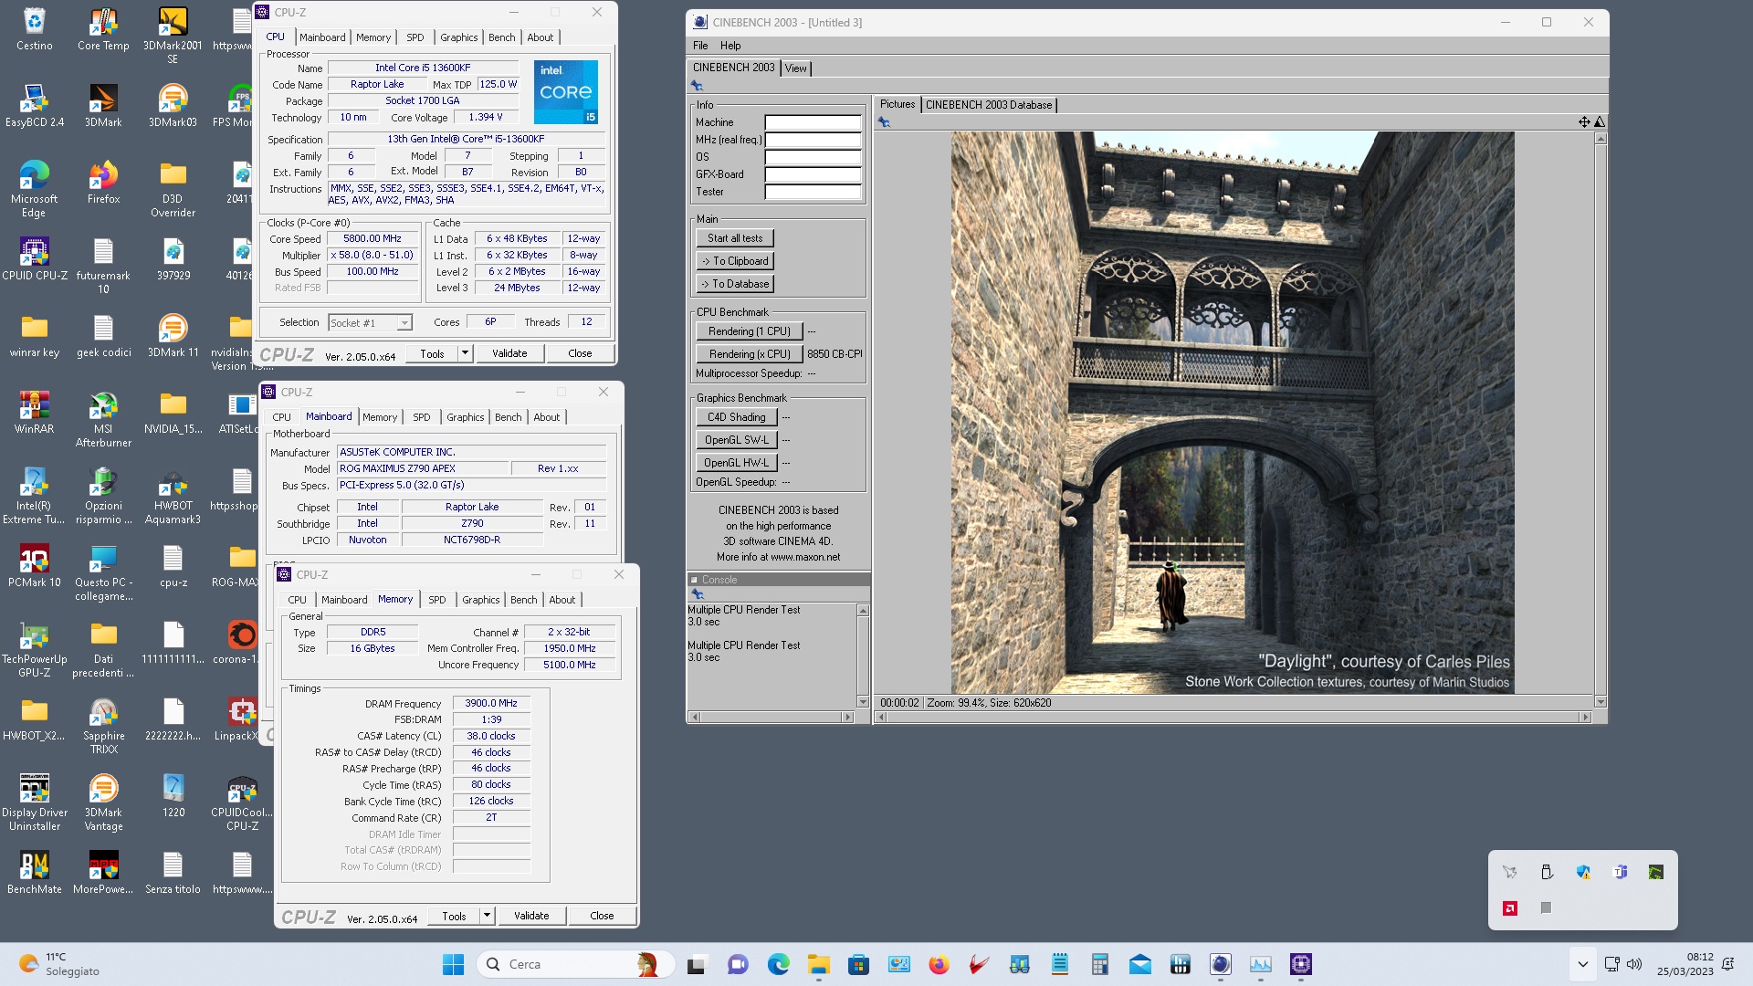Screen dimensions: 1753x986
Task: Click Start all tests button
Action: click(x=735, y=238)
